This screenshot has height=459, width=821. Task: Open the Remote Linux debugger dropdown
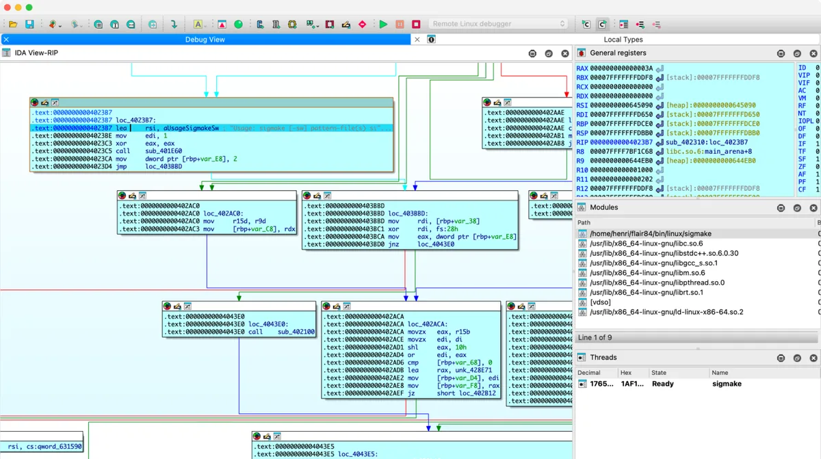click(x=499, y=24)
